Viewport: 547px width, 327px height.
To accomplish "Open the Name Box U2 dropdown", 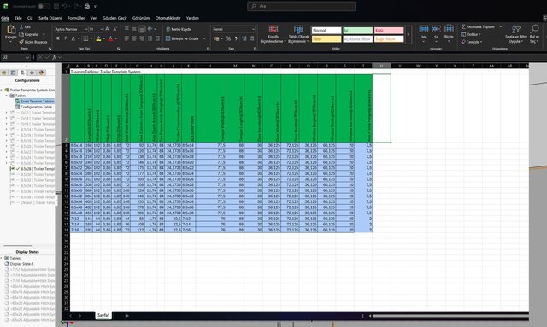I will click(x=27, y=57).
